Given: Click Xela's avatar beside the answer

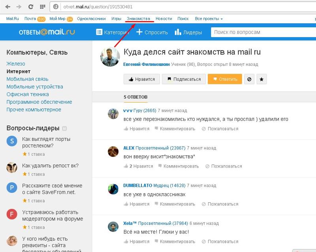Looking at the screenshot, I should click(113, 227).
